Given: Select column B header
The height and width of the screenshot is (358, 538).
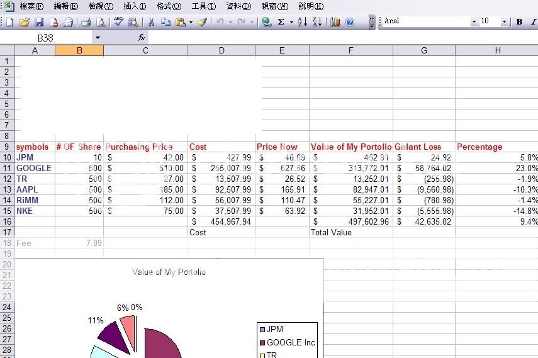Looking at the screenshot, I should point(79,50).
